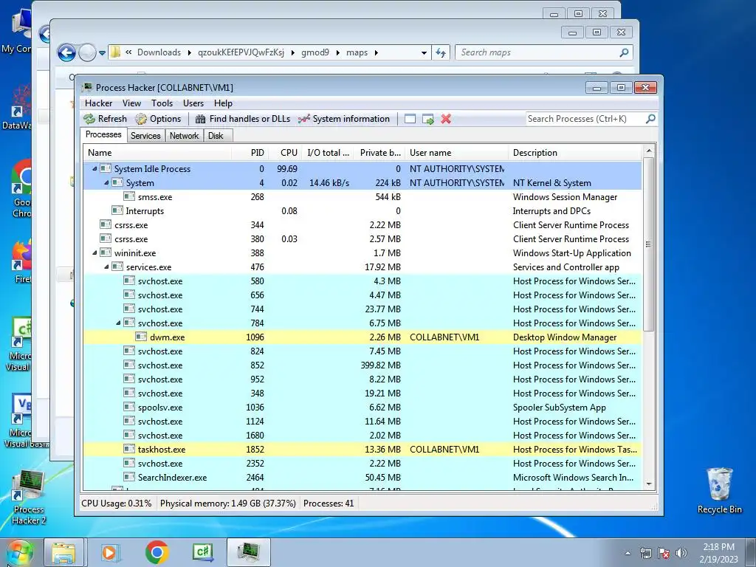
Task: Click Downloads breadcrumb in Explorer address bar
Action: coord(159,52)
